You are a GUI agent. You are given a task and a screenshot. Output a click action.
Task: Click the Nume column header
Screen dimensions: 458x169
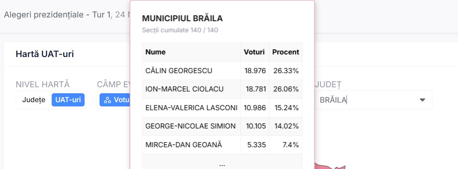[156, 52]
